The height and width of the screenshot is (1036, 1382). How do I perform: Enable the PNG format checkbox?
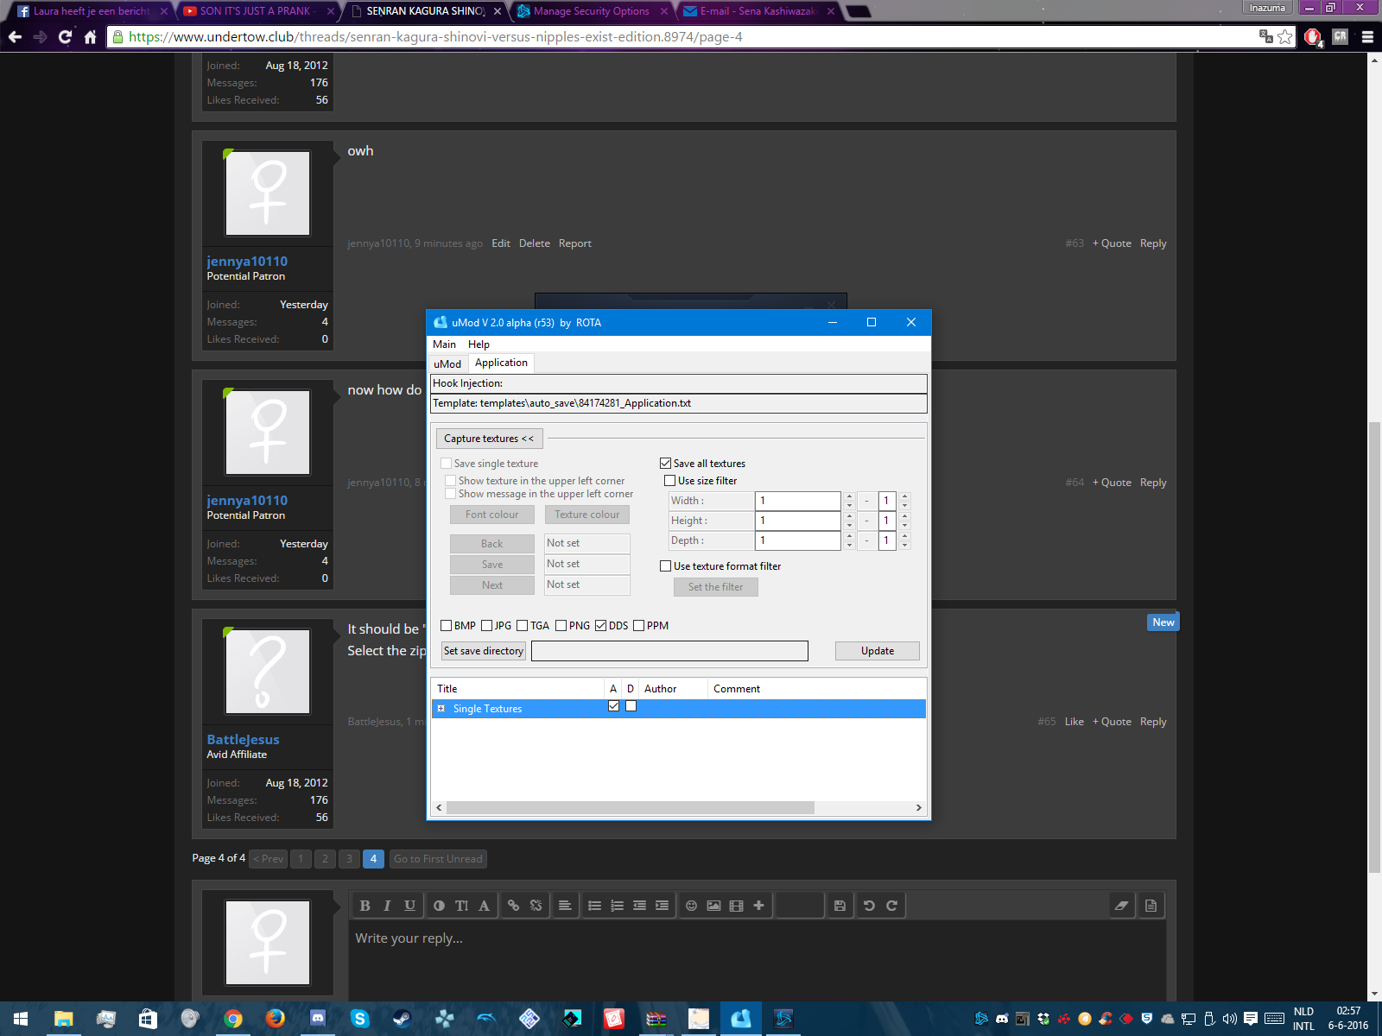[x=561, y=626]
